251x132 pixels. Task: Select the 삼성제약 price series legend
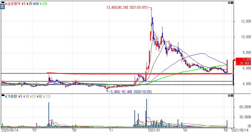[x=13, y=4]
